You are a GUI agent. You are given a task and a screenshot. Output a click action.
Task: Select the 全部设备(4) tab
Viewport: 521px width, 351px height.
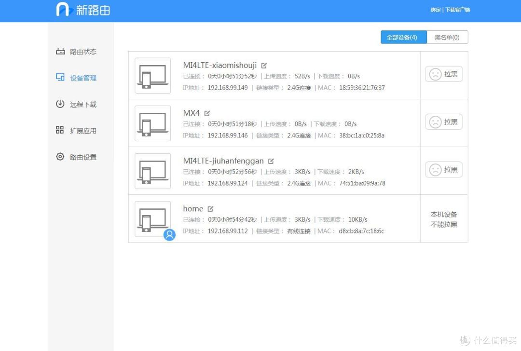click(x=403, y=37)
